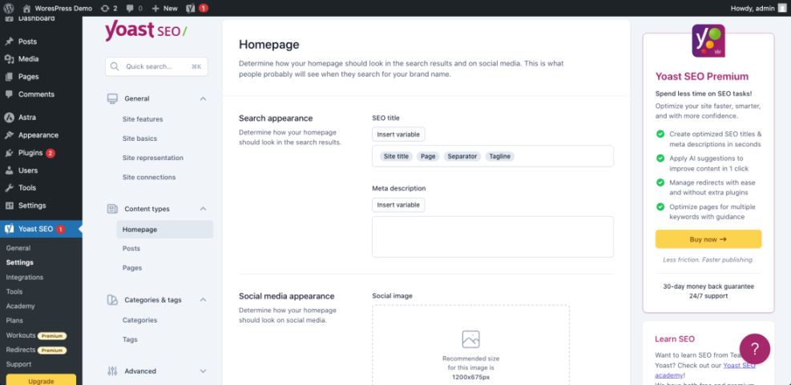Select Posts under Content types
791x385 pixels.
coord(131,248)
